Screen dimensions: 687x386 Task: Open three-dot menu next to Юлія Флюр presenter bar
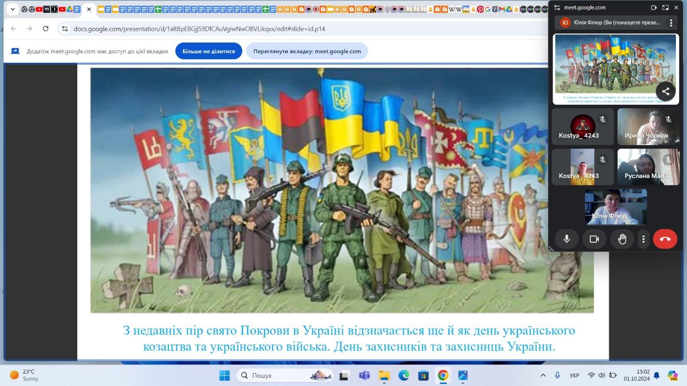(671, 23)
